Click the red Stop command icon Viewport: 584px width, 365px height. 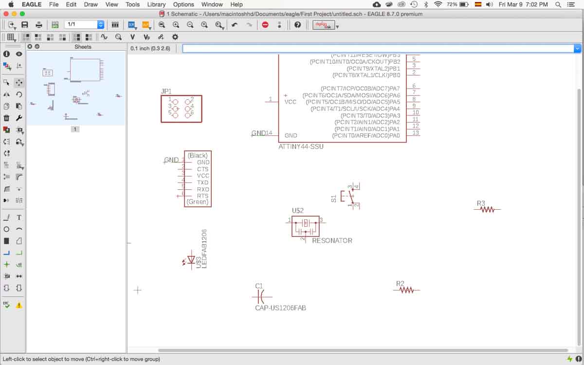pyautogui.click(x=265, y=25)
